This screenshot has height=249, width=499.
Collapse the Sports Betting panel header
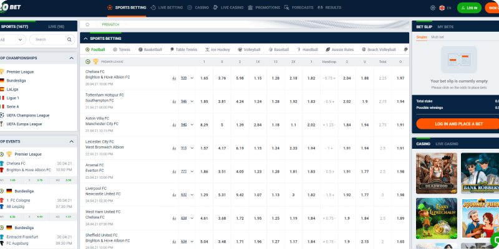(x=84, y=38)
